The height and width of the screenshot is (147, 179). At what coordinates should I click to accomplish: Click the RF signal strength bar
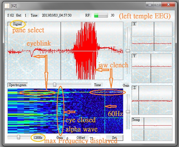click(101, 15)
